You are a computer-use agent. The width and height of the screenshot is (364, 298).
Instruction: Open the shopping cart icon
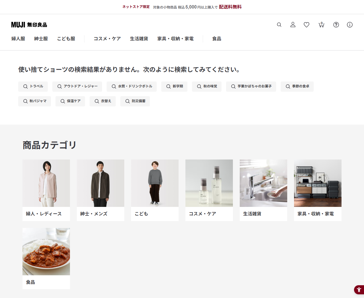tap(321, 25)
